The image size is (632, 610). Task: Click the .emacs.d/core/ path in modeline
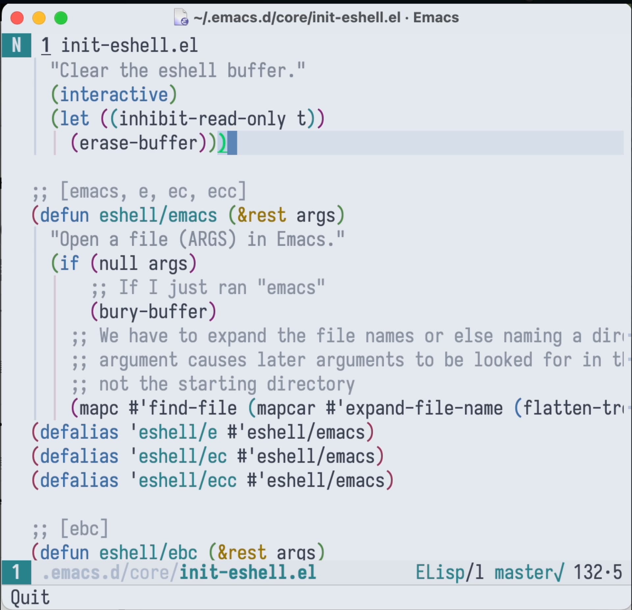click(111, 572)
